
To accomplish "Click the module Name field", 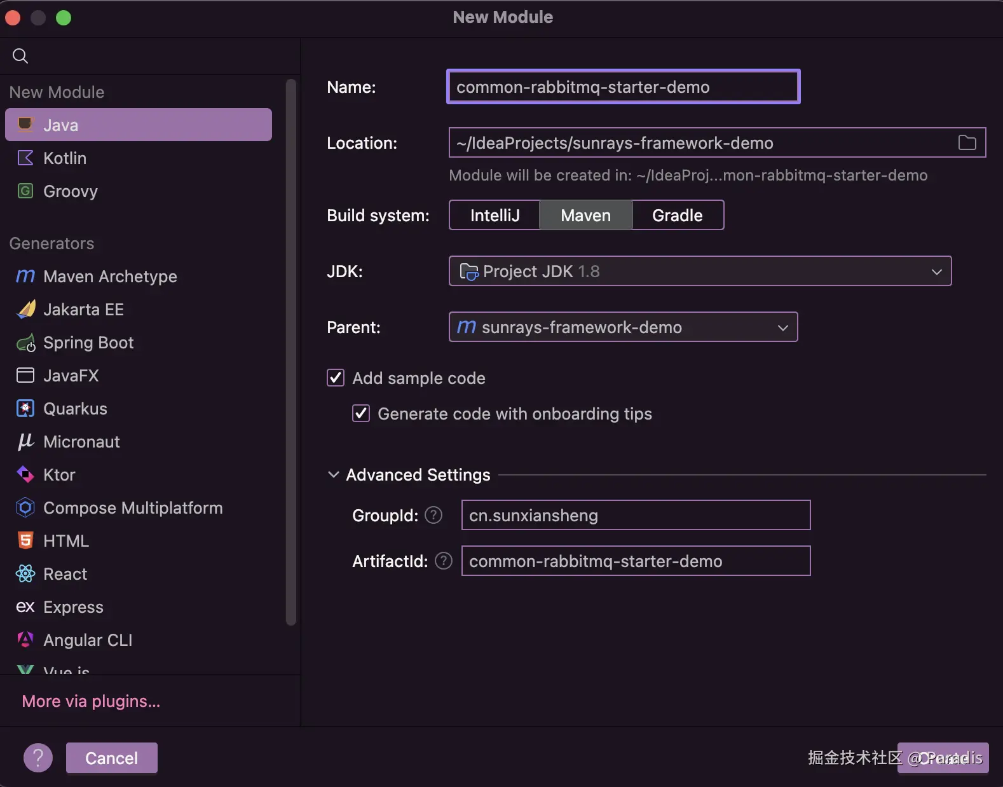I will click(x=623, y=86).
